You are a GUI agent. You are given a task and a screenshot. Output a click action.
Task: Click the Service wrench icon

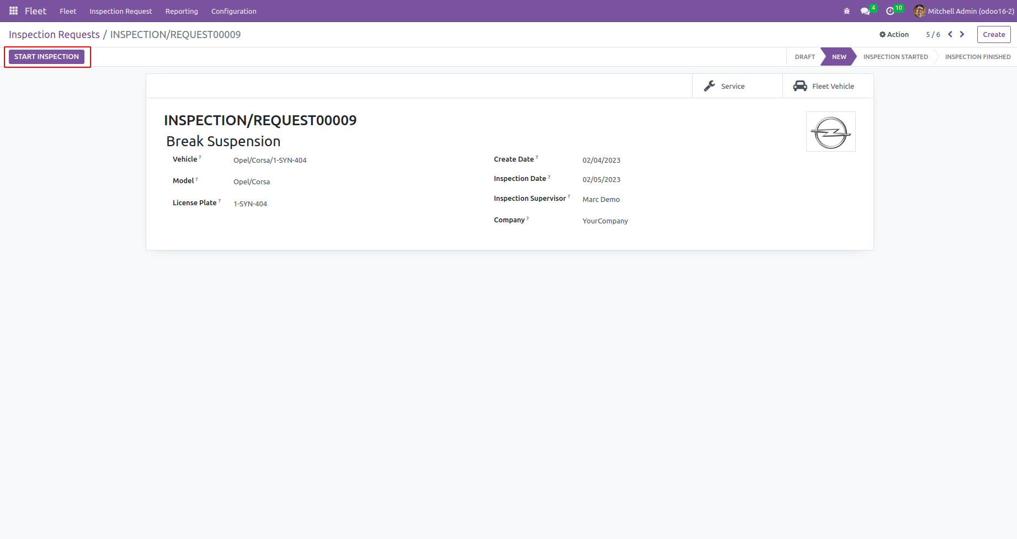710,86
